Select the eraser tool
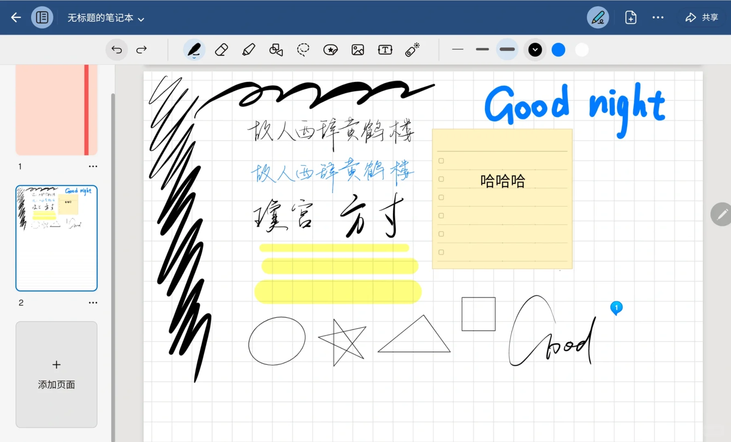731x442 pixels. (221, 50)
